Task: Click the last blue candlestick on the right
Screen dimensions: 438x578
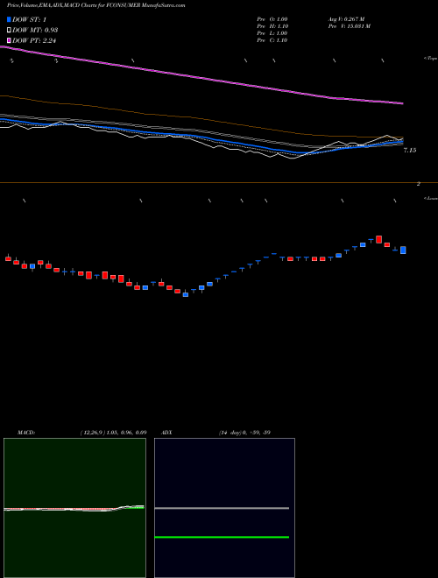Action: tap(403, 250)
